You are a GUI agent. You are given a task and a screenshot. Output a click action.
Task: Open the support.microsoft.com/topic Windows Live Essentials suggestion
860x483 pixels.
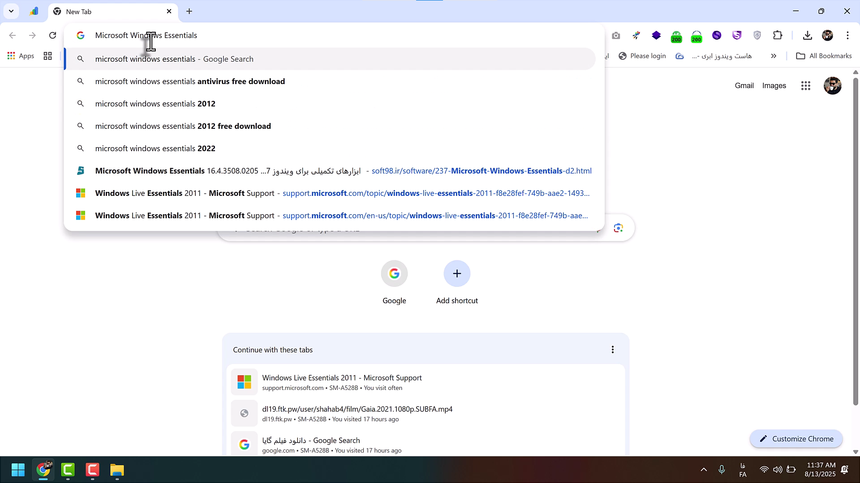pos(330,193)
